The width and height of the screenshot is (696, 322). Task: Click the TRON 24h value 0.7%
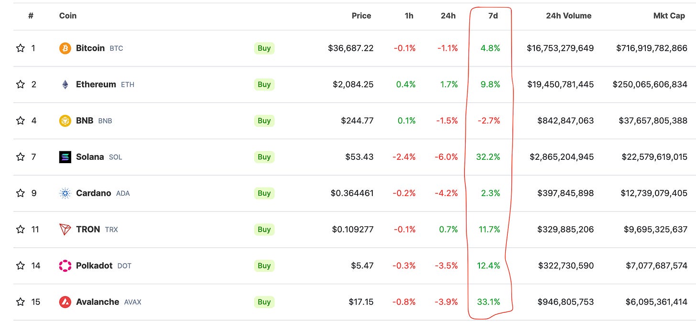point(449,230)
